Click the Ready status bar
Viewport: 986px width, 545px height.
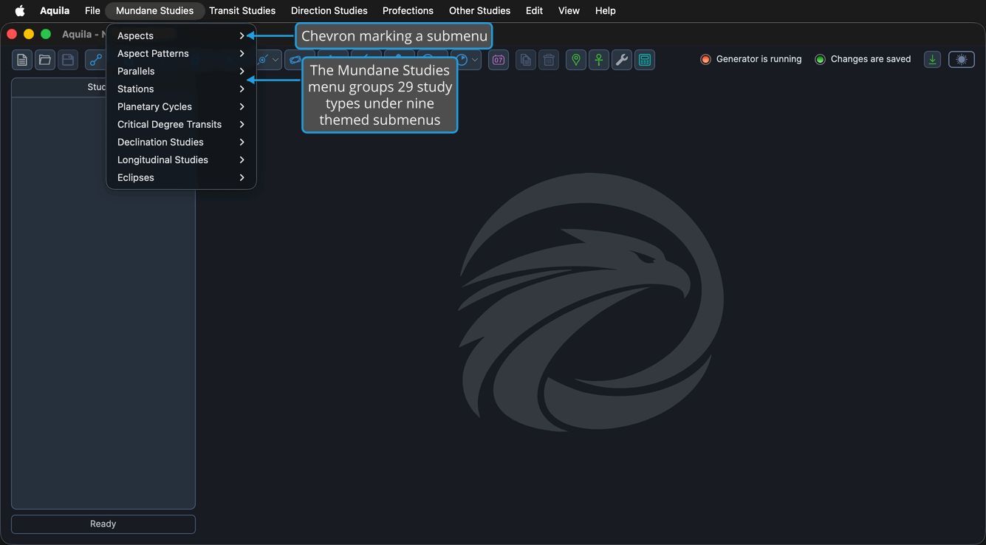coord(103,524)
